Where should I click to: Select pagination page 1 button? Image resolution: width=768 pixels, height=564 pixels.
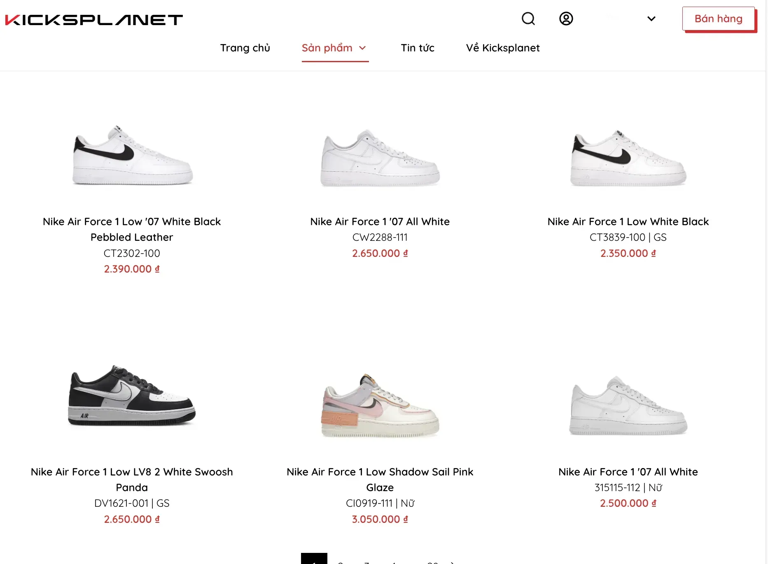coord(314,559)
